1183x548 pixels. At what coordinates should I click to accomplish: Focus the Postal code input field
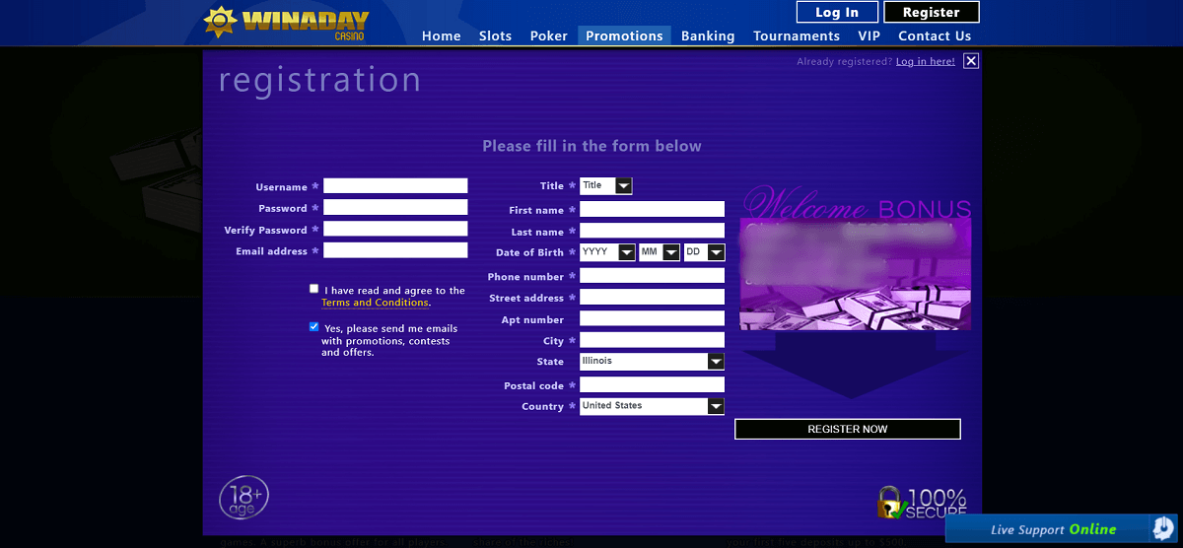652,384
